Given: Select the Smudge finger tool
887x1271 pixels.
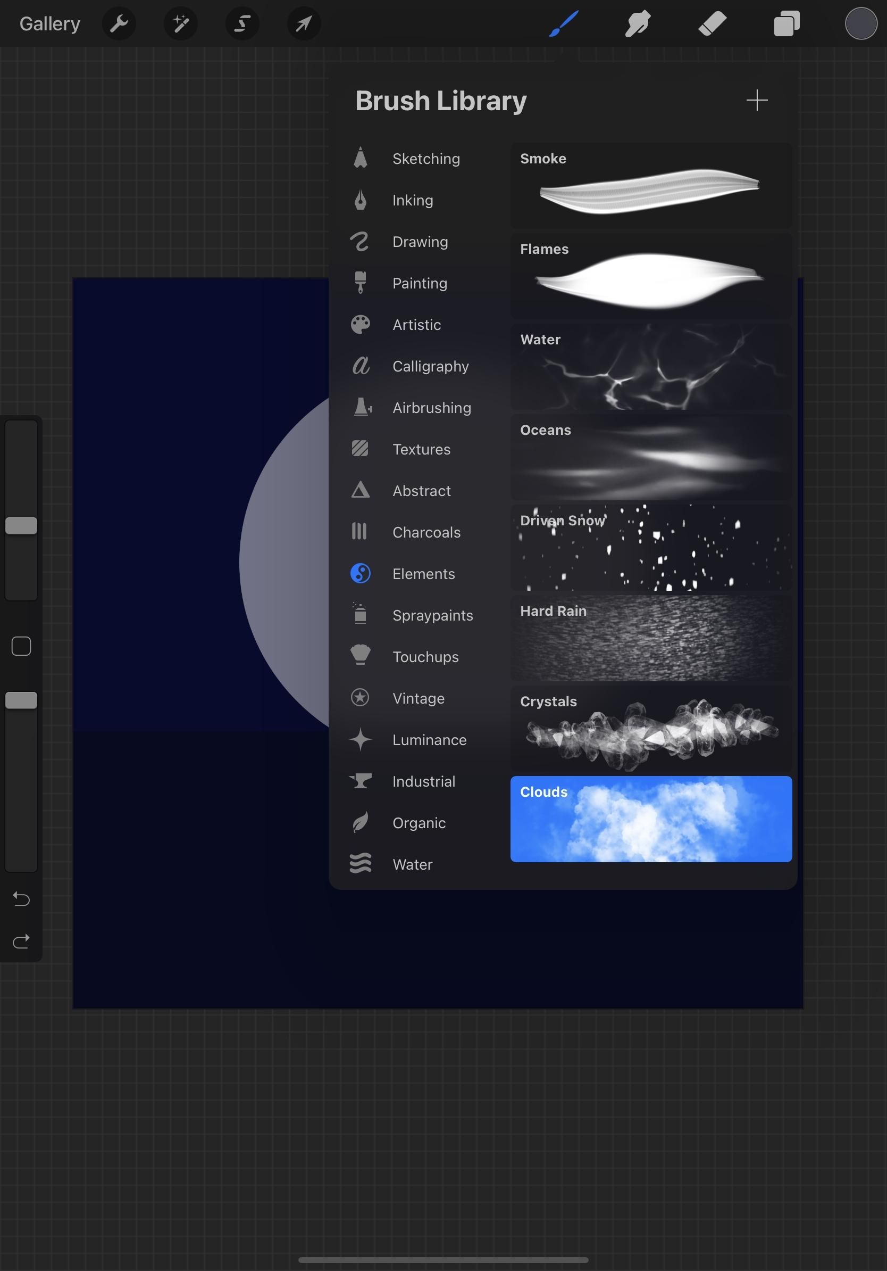Looking at the screenshot, I should pos(638,24).
